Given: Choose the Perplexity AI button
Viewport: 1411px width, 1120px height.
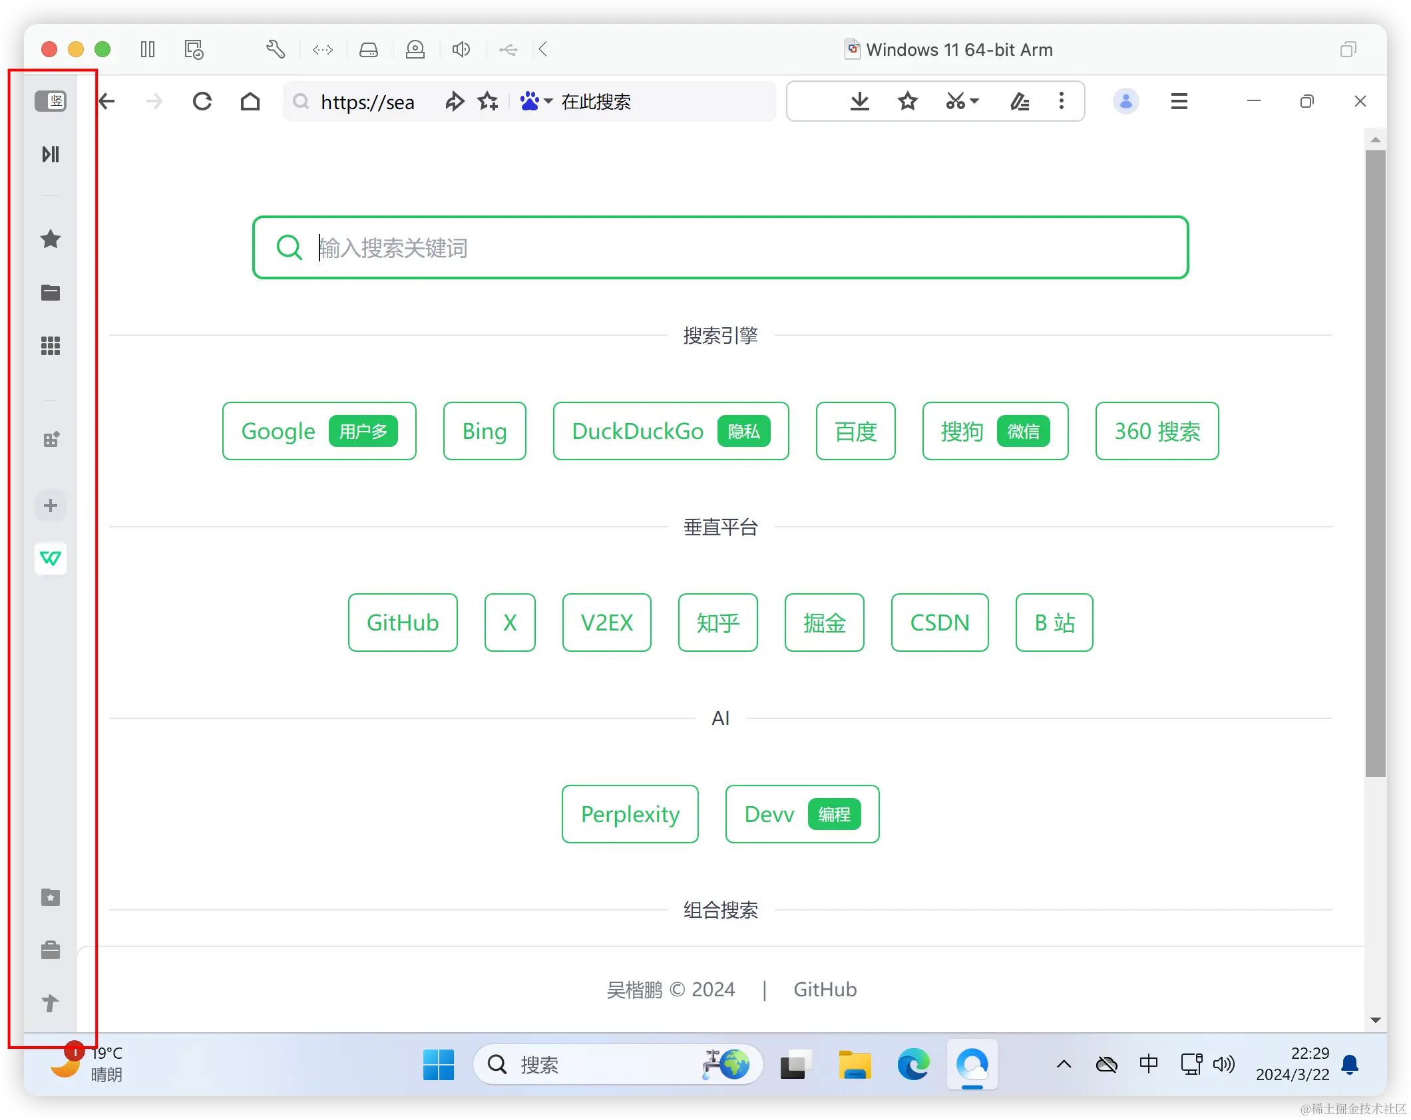Looking at the screenshot, I should point(630,814).
